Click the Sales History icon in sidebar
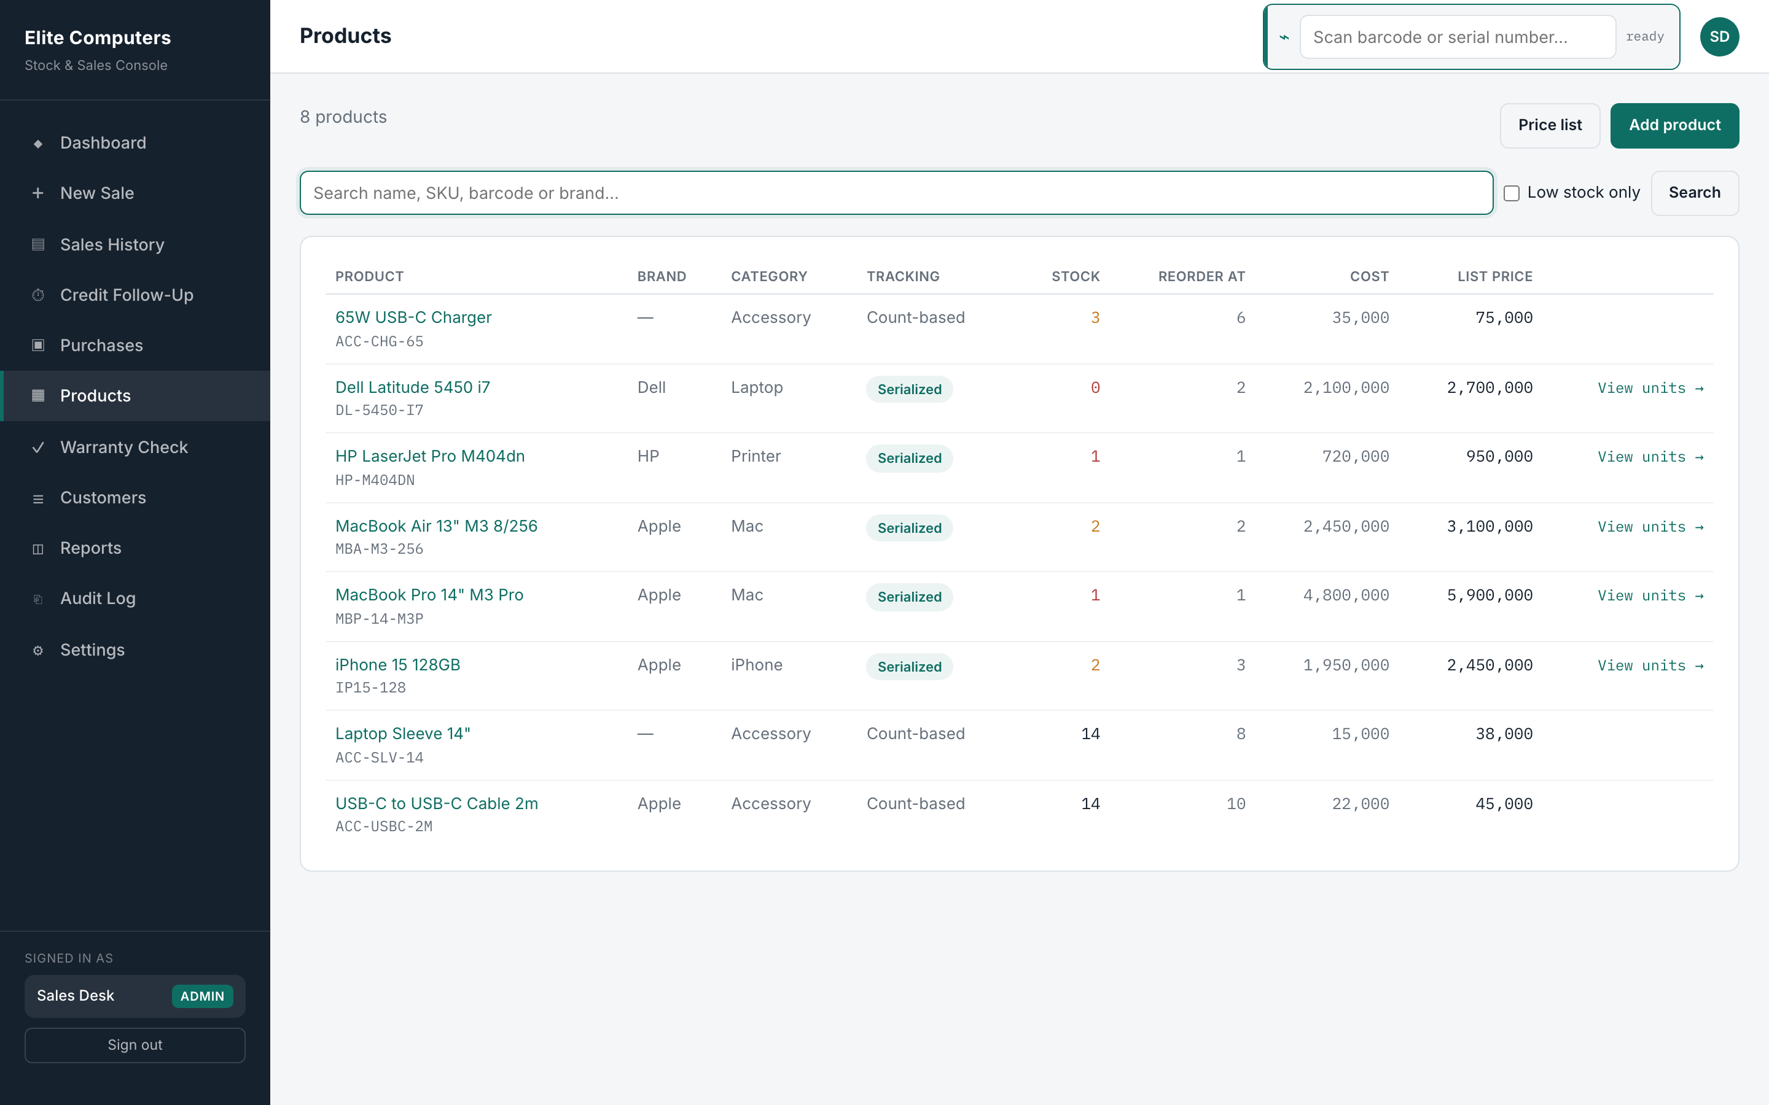 coord(38,244)
